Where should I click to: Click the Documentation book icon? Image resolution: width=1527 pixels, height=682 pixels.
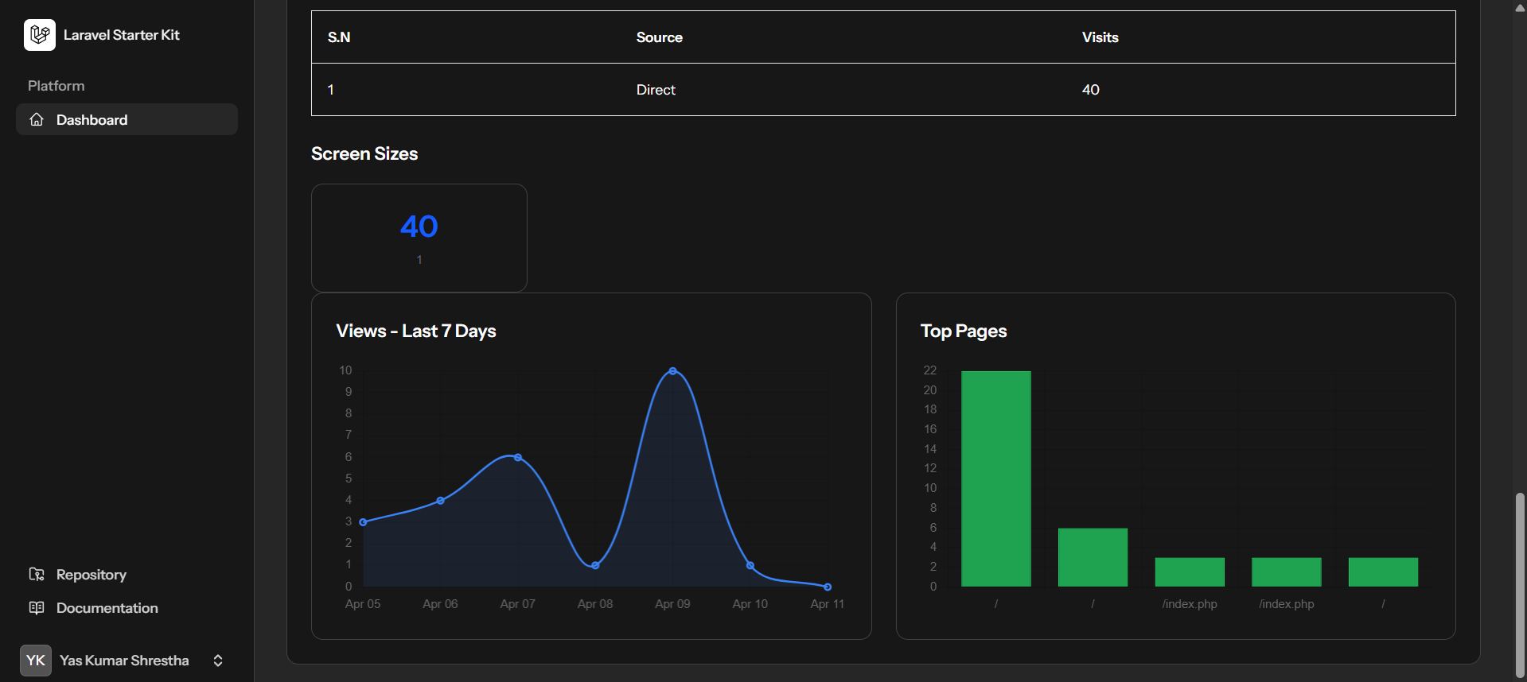(37, 607)
